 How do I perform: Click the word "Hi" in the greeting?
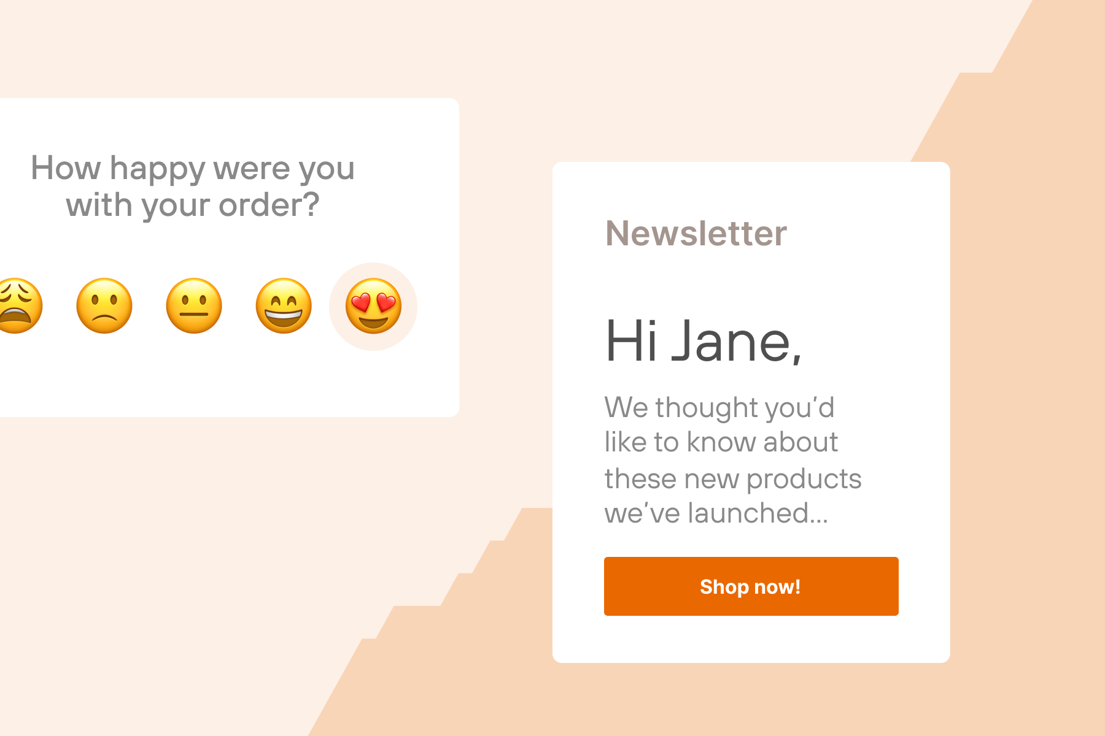(631, 342)
